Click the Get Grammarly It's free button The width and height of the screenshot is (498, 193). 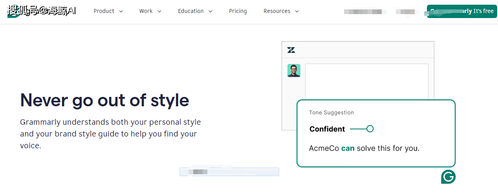coord(462,11)
